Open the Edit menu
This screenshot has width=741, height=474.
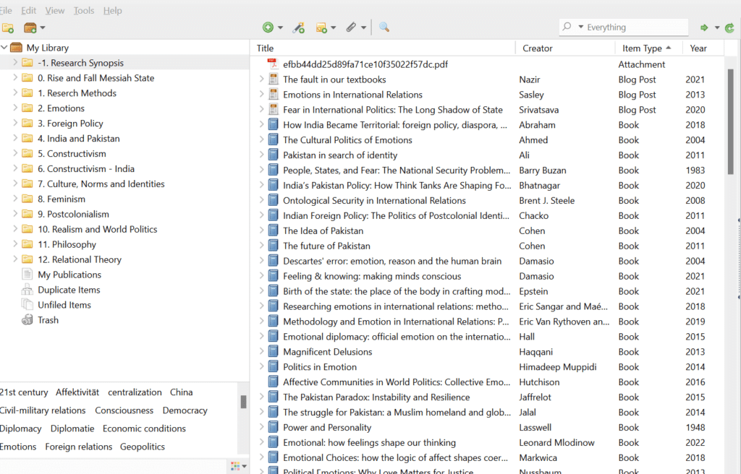pyautogui.click(x=28, y=10)
